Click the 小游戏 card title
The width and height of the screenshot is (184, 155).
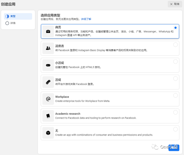[60, 63]
